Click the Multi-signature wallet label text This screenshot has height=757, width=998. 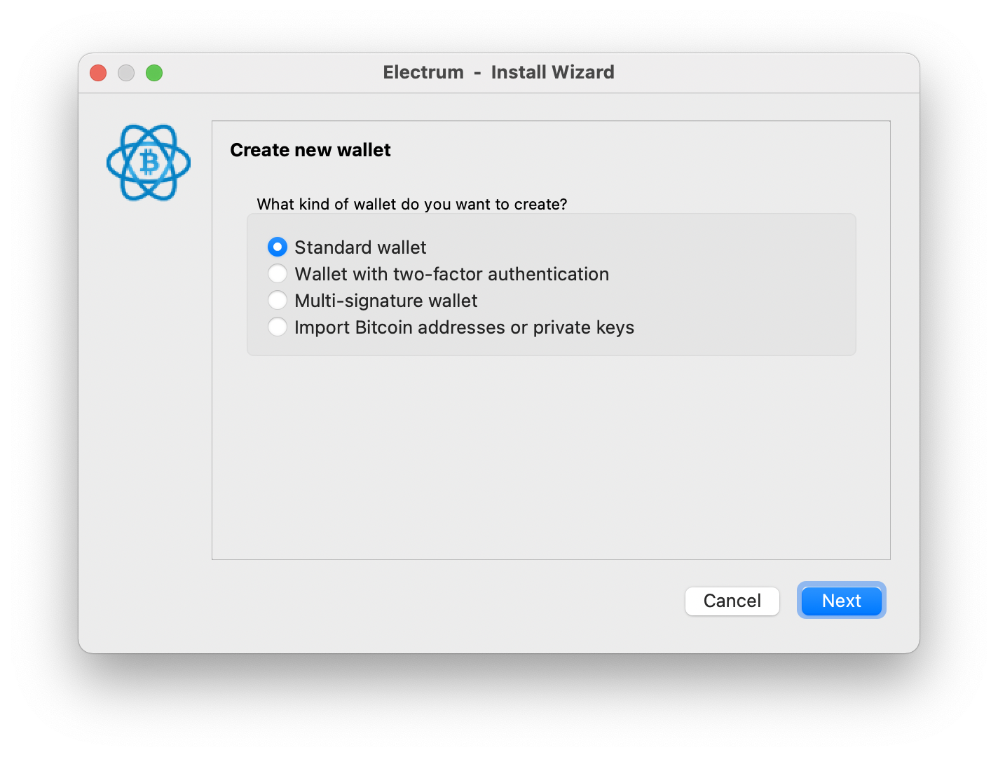coord(385,300)
